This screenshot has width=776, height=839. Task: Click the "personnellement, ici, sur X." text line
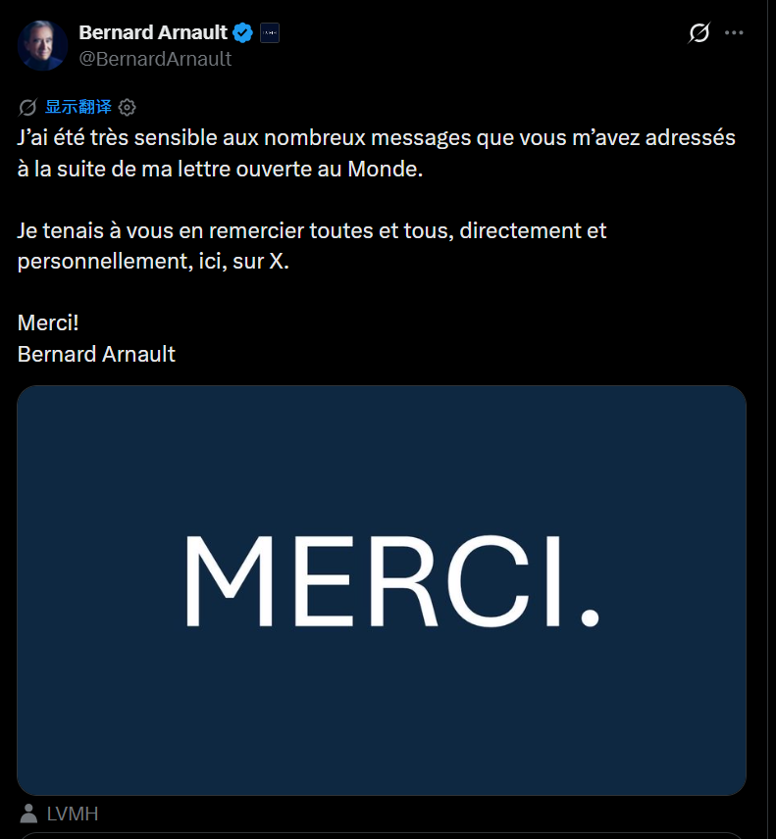coord(153,262)
